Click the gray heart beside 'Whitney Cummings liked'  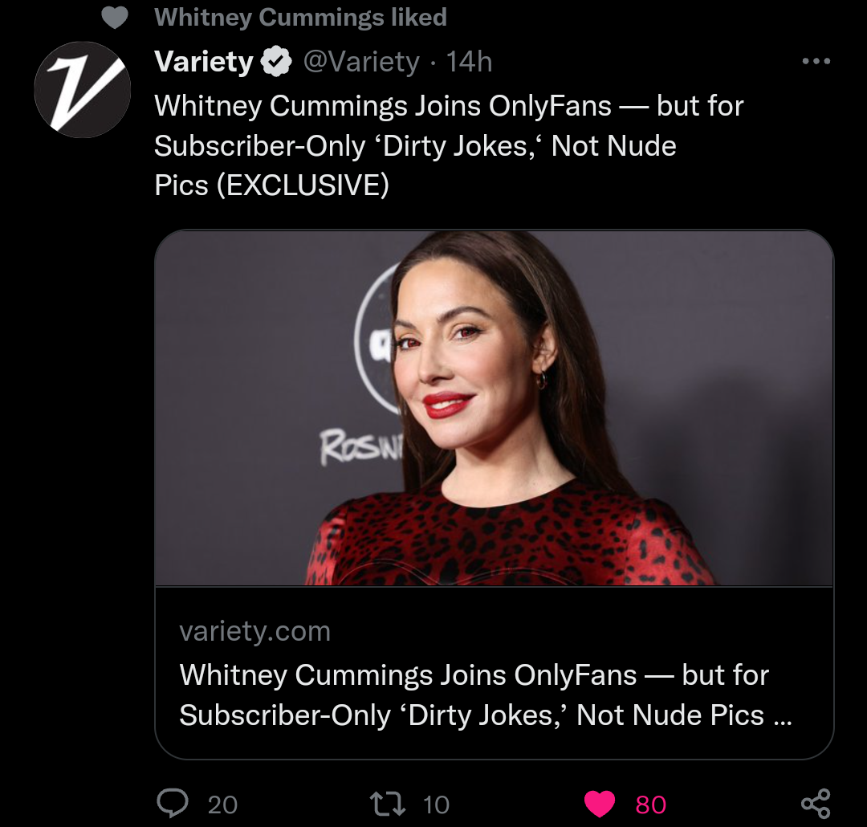point(115,18)
